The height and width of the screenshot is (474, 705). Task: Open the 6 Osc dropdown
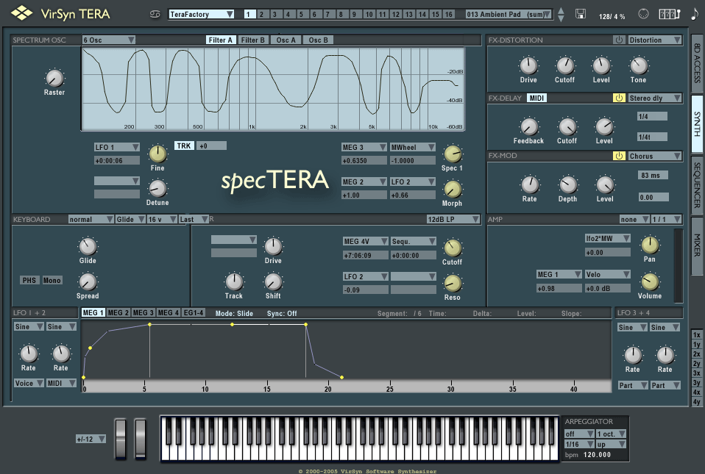tap(108, 40)
